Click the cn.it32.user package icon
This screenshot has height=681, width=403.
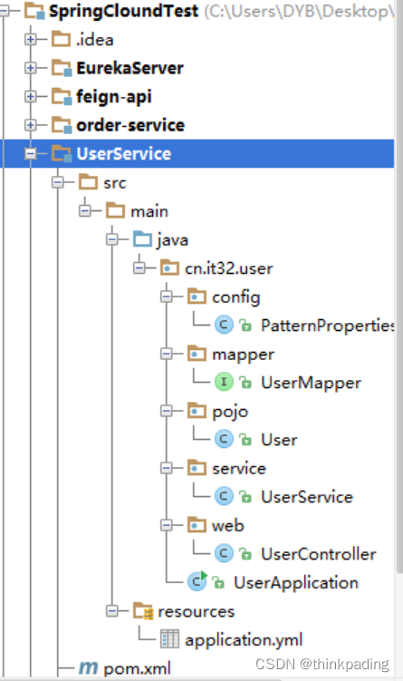pos(169,268)
